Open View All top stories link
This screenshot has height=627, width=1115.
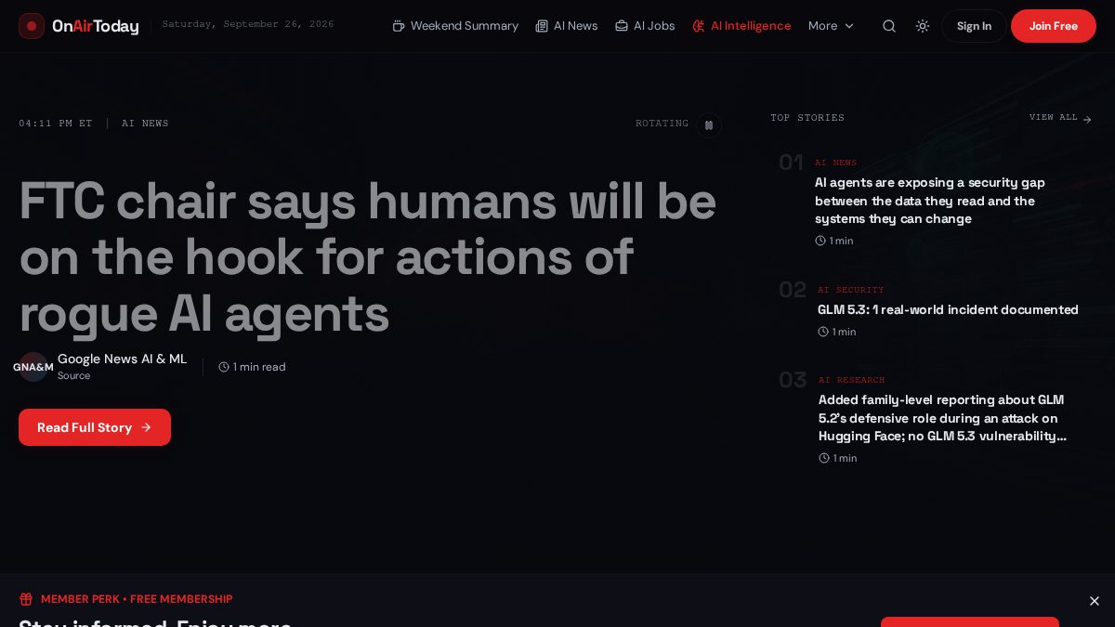pyautogui.click(x=1060, y=118)
